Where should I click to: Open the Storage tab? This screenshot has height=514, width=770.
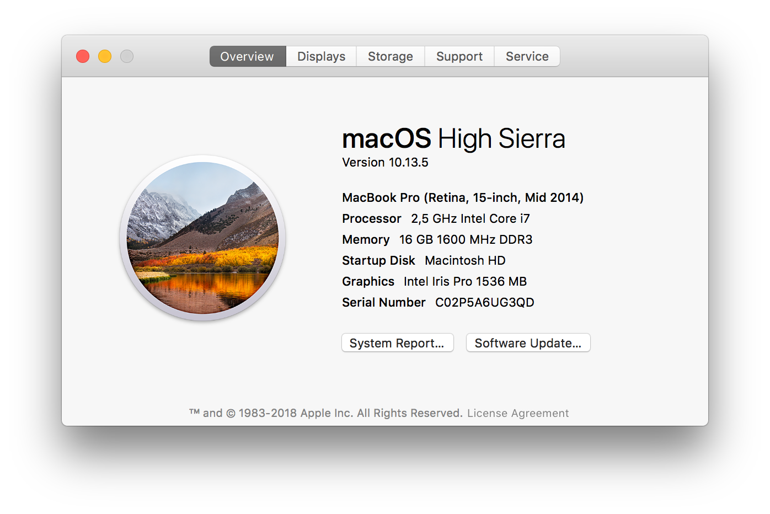(x=391, y=56)
